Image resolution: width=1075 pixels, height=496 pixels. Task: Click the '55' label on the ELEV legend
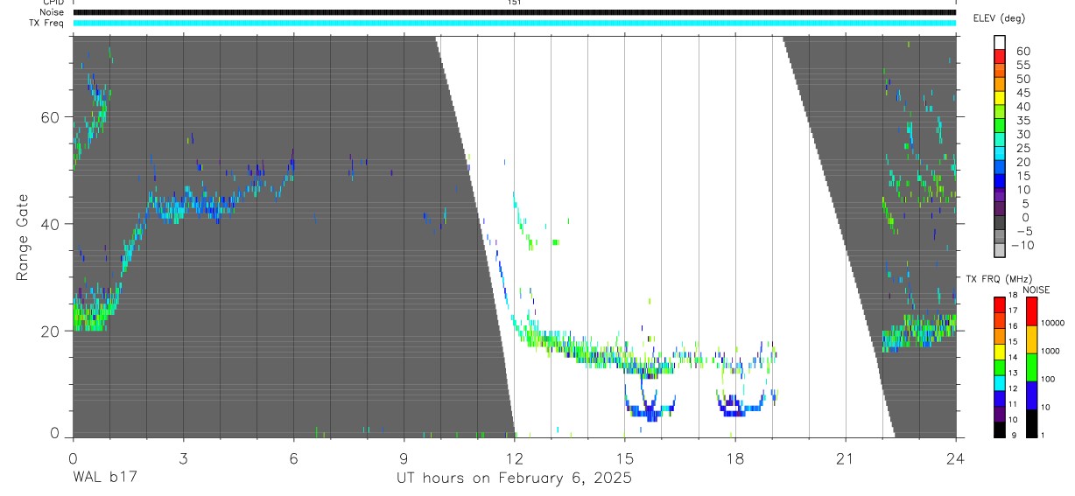pyautogui.click(x=1022, y=66)
